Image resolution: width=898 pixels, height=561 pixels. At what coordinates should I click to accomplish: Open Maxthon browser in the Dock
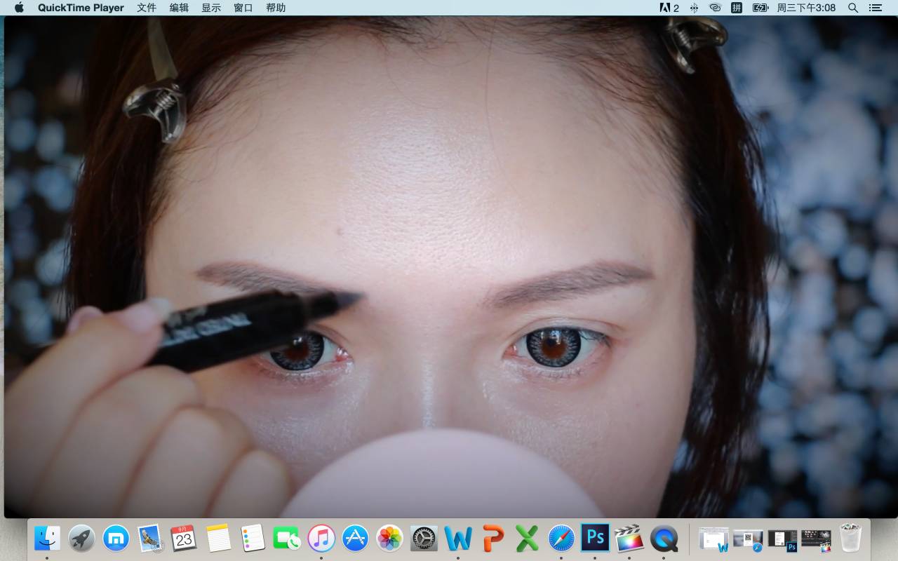pyautogui.click(x=116, y=538)
